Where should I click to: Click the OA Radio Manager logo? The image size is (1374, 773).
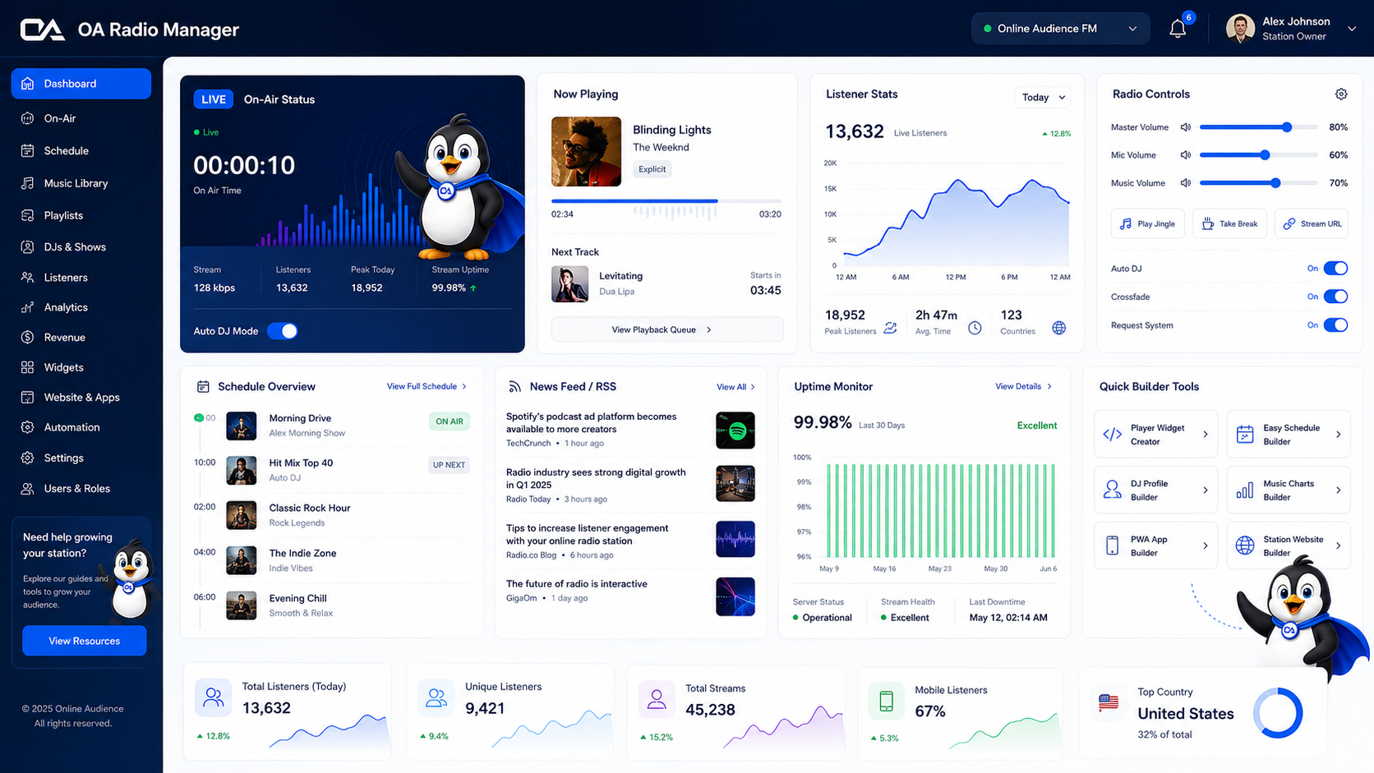(43, 30)
